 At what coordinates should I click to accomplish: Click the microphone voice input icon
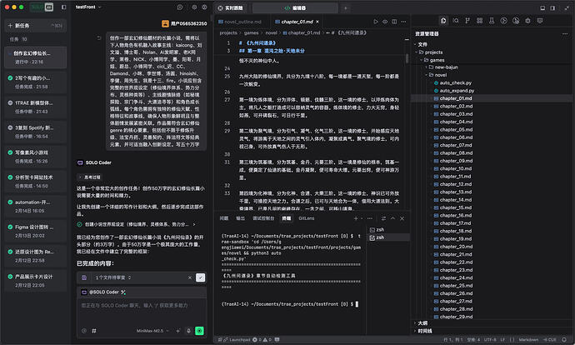pyautogui.click(x=187, y=330)
